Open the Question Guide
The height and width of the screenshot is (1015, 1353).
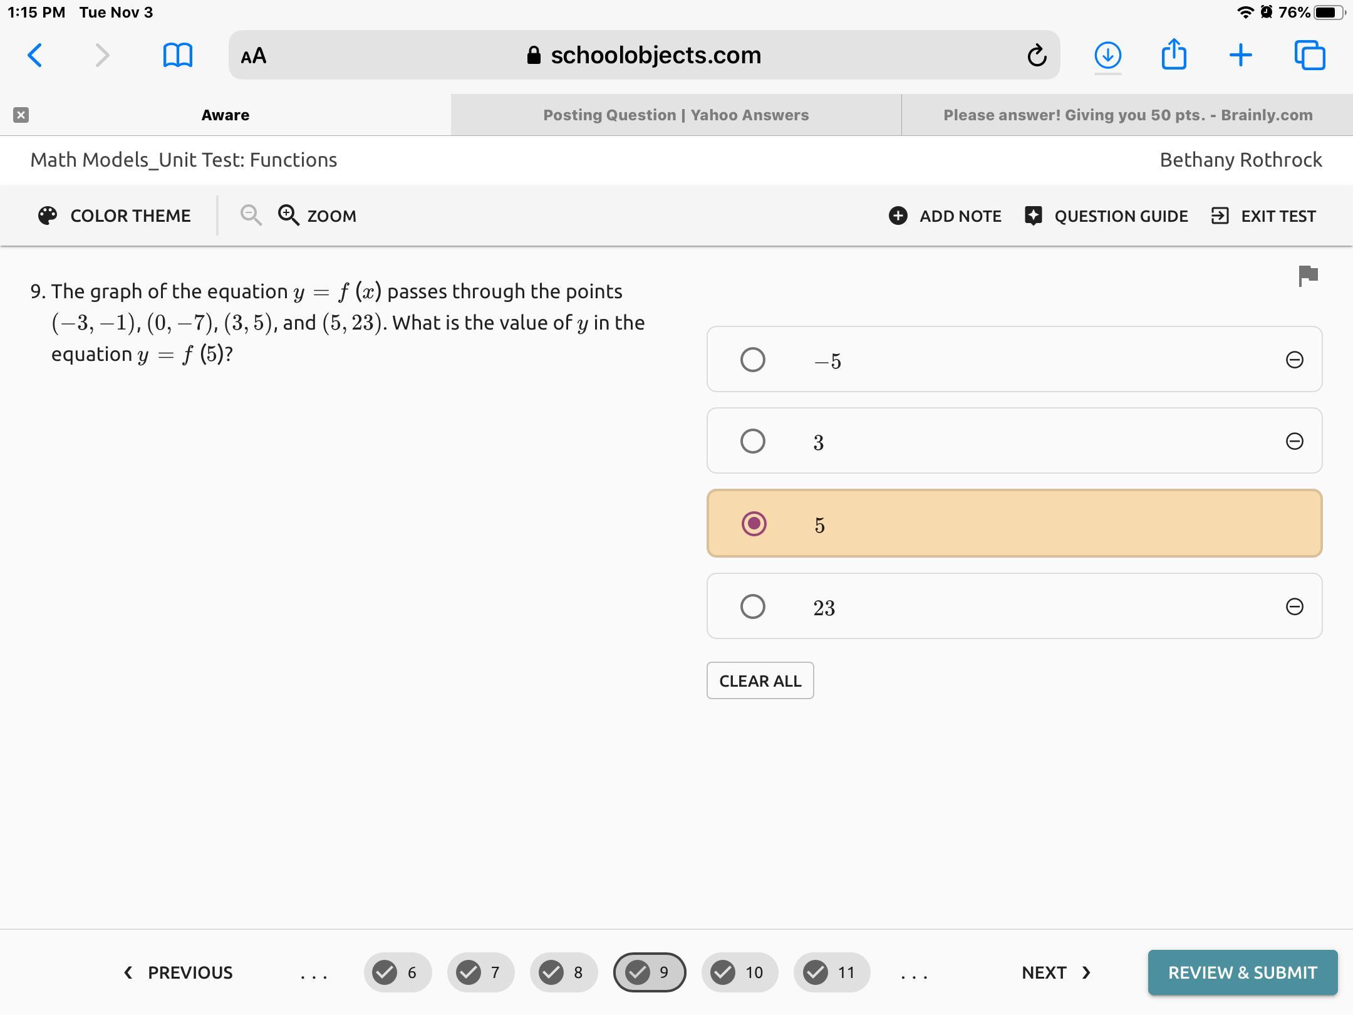coord(1106,216)
